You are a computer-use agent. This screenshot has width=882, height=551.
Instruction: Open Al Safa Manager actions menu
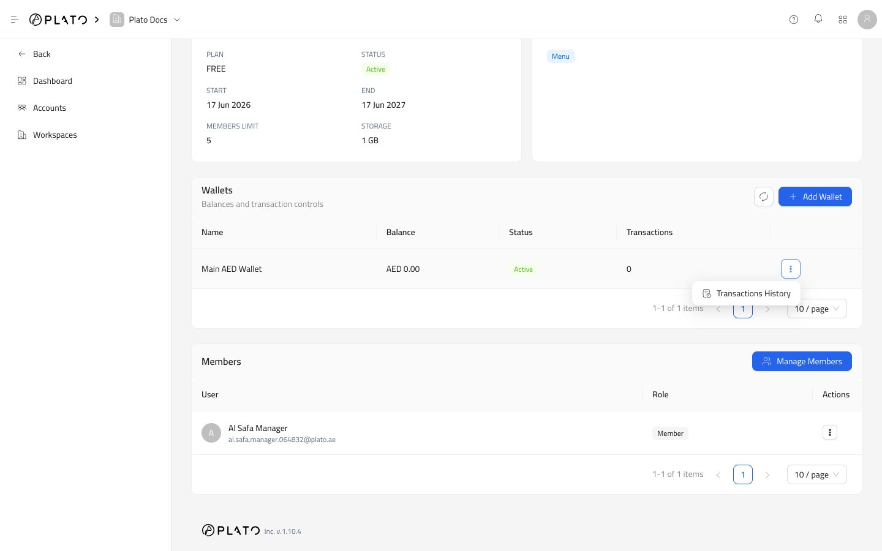830,432
